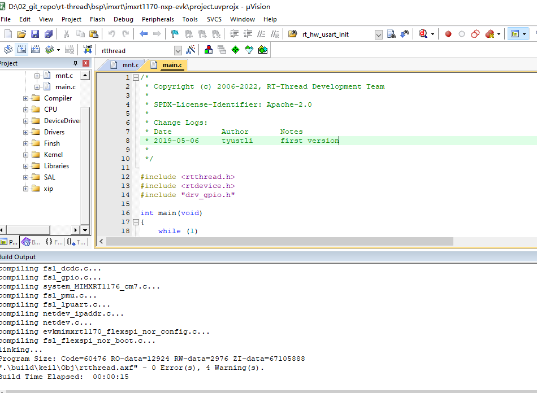This screenshot has height=393, width=537.
Task: Open Options for Target magic wand icon
Action: click(x=191, y=50)
